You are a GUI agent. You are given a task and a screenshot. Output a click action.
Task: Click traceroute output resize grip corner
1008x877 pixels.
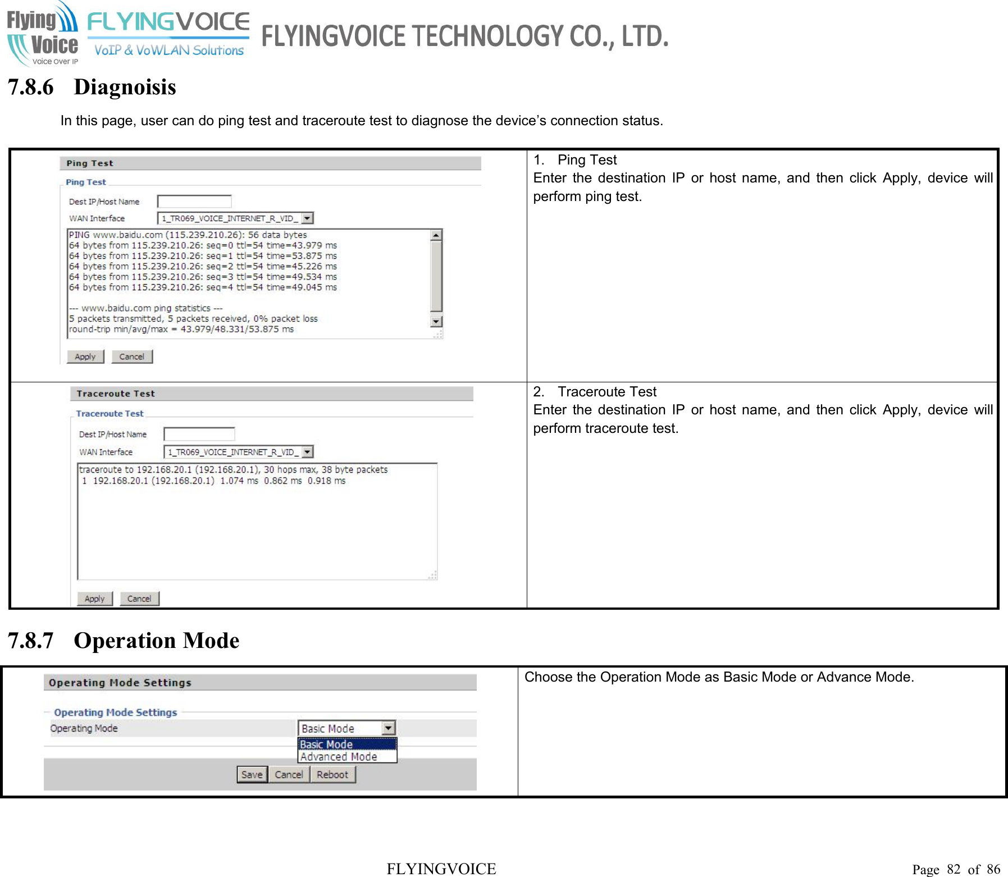coord(433,575)
